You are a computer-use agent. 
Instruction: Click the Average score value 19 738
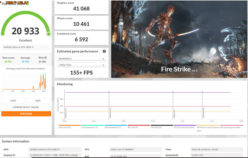[25, 62]
